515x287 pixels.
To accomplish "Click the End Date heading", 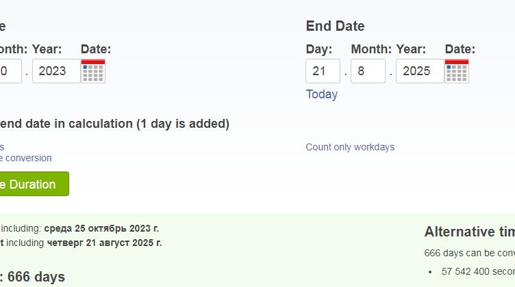I will click(335, 26).
